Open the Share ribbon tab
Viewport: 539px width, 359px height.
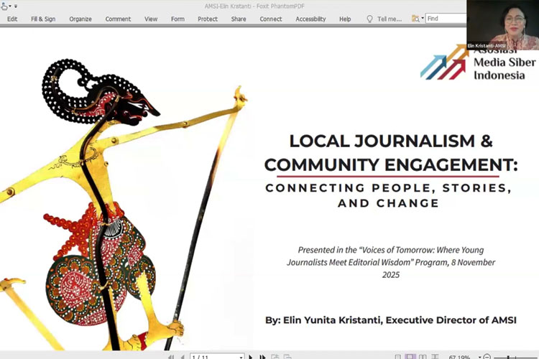[239, 19]
